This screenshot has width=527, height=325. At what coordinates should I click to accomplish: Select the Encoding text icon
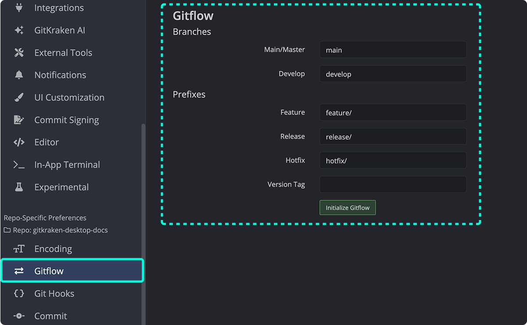point(18,249)
